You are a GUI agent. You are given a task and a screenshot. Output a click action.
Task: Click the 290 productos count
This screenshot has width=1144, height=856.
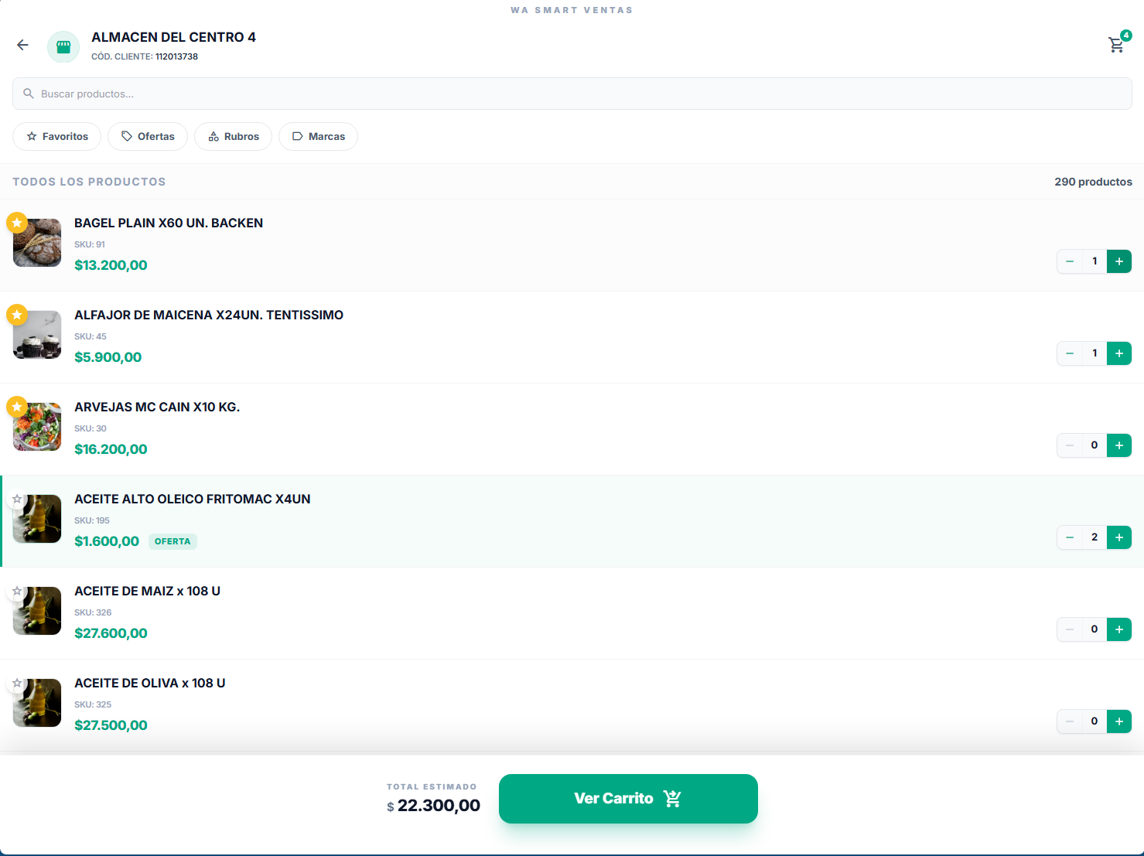(1093, 182)
